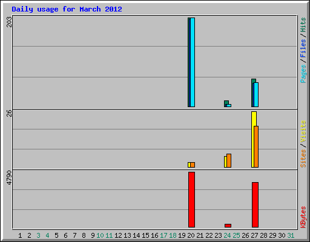Click day 8 on the x-axis
Image resolution: width=310 pixels, height=242 pixels.
[84, 235]
